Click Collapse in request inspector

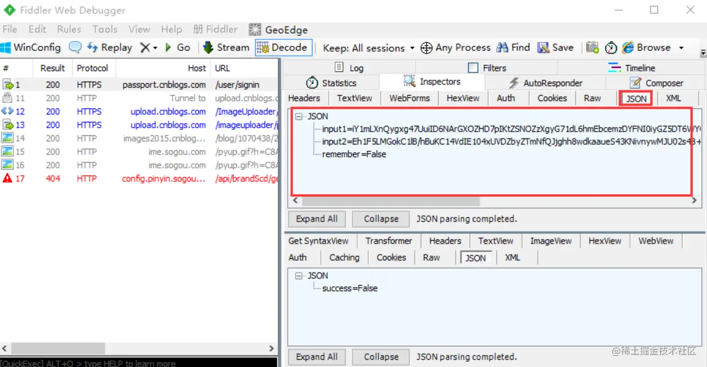click(381, 219)
